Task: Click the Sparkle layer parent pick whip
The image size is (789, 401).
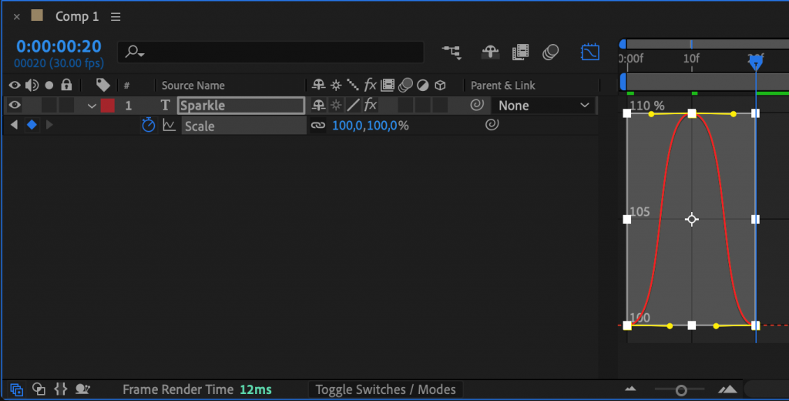Action: 477,105
